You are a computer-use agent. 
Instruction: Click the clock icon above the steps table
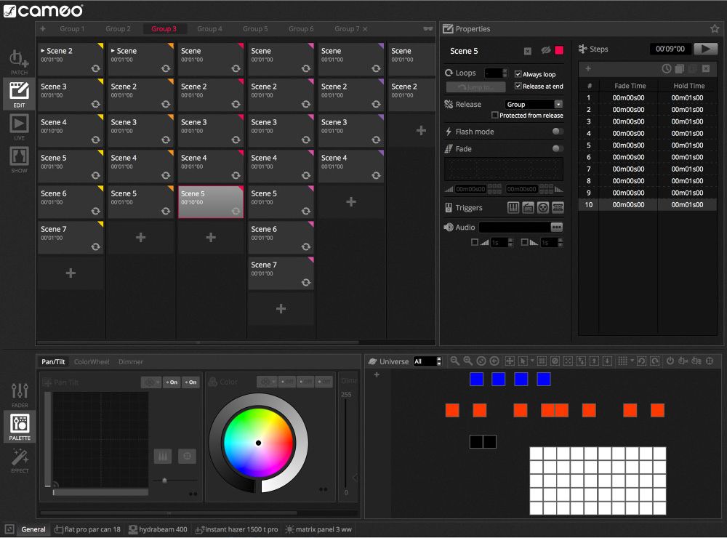666,68
